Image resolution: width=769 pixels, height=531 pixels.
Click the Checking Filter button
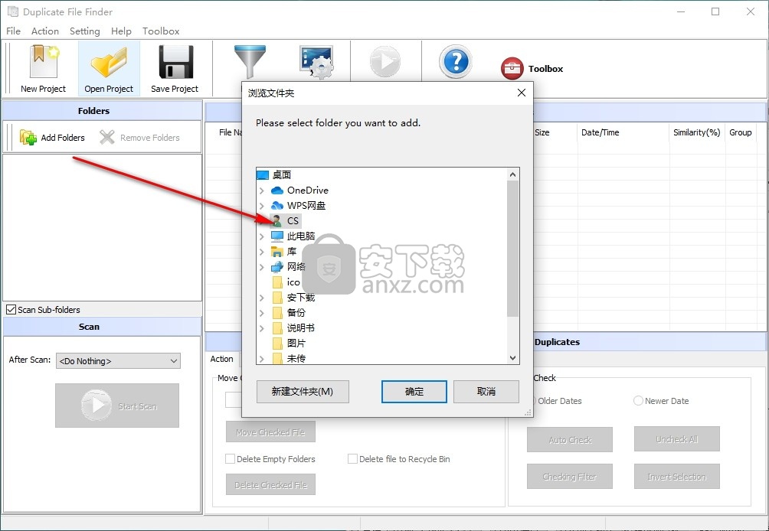[570, 476]
